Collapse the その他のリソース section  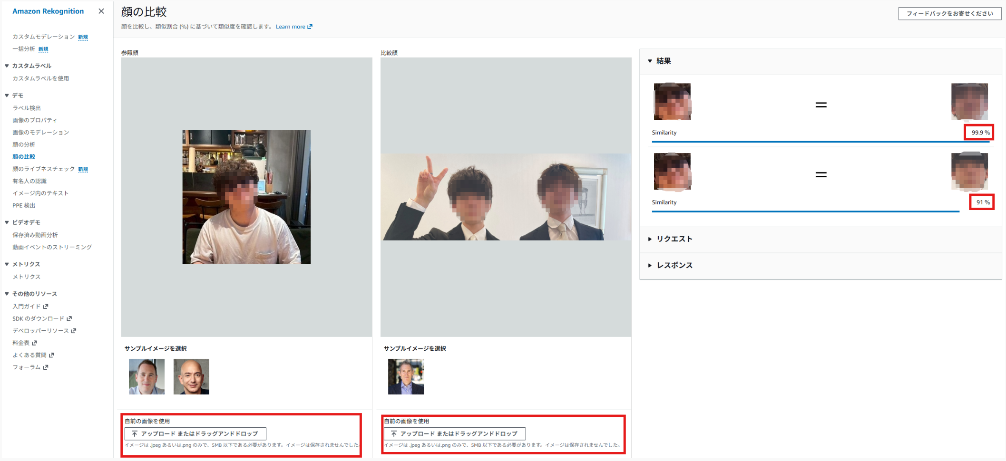click(x=7, y=294)
